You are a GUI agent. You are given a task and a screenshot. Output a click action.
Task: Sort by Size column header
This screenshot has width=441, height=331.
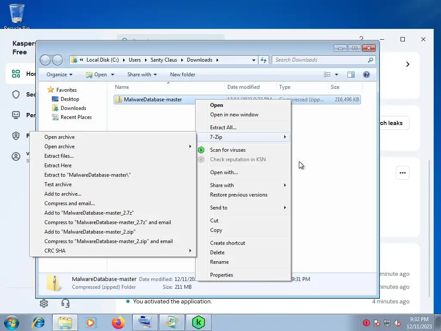345,87
